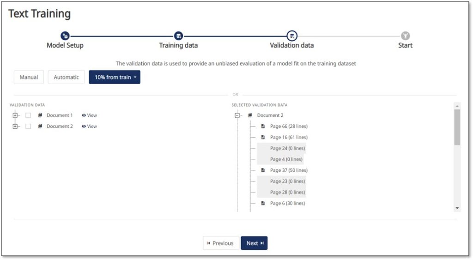The height and width of the screenshot is (260, 473).
Task: Click the page icon for Page 37
Action: [x=263, y=170]
